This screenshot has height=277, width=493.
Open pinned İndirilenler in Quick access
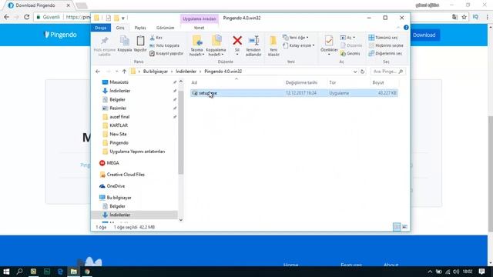tap(120, 91)
